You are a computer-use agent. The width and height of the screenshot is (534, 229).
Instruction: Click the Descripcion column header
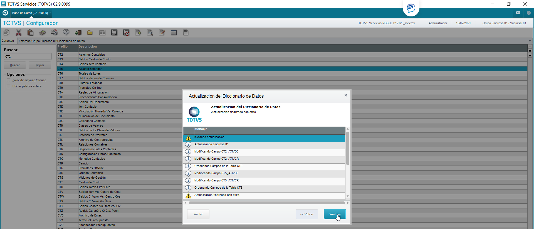click(x=303, y=48)
